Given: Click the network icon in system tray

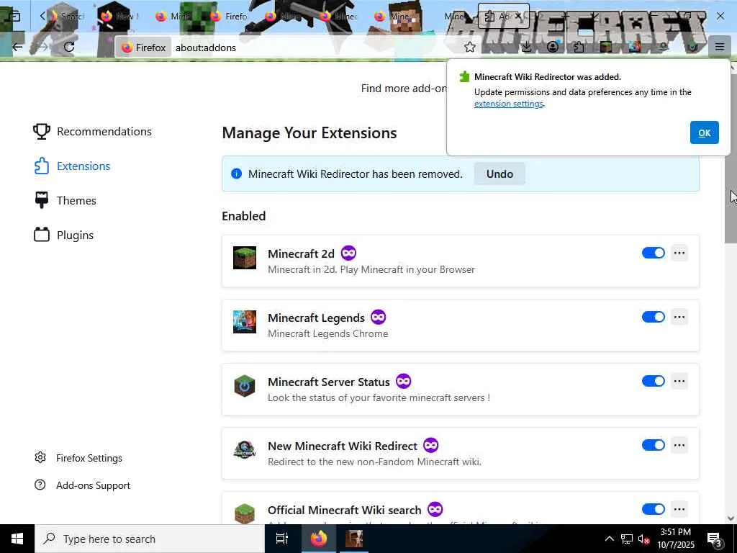Looking at the screenshot, I should pyautogui.click(x=627, y=539).
